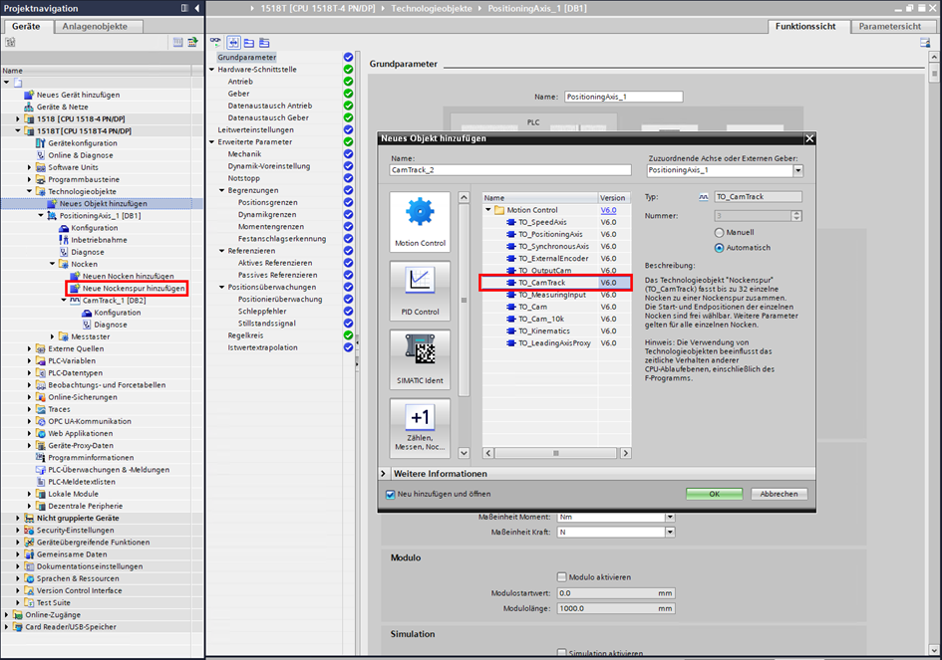Collapse the Motion Control folder
942x660 pixels.
tap(489, 210)
